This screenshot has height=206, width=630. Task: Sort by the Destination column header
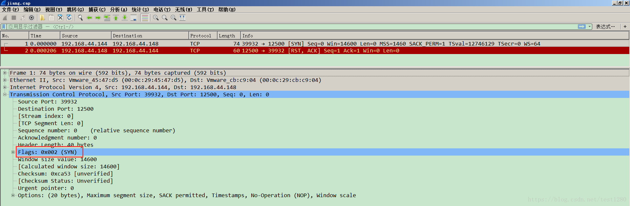pos(150,36)
